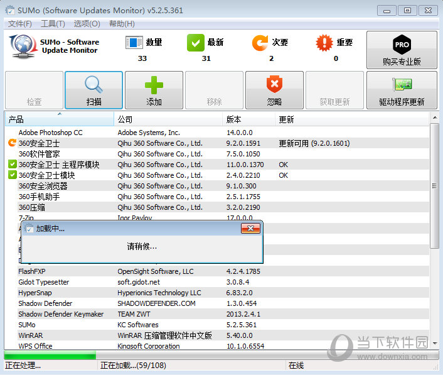Click the 忽略 (Ignore) red shield button

coord(274,90)
